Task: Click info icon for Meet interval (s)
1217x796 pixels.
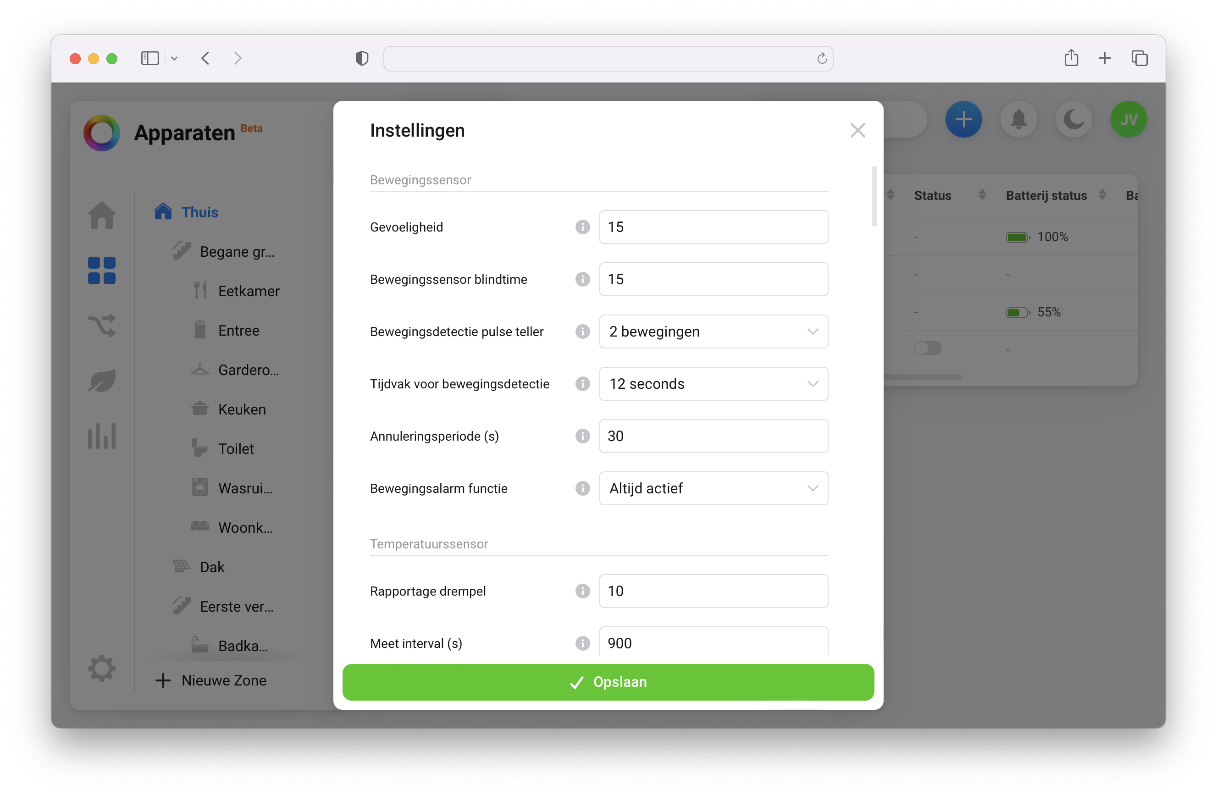Action: (x=582, y=643)
